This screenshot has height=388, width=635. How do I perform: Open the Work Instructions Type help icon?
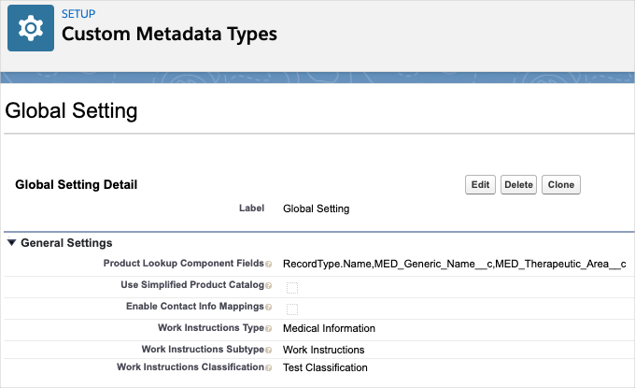coord(269,329)
